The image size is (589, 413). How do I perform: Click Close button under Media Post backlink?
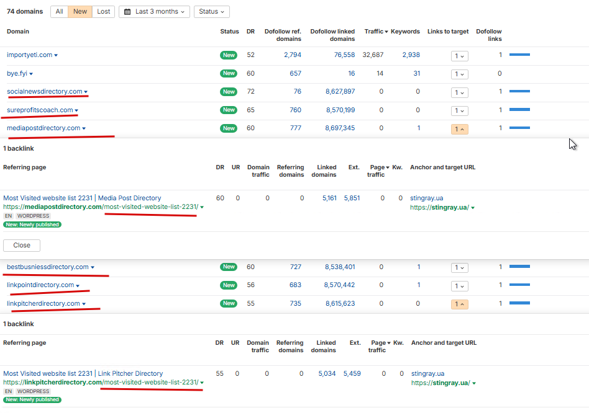click(22, 246)
